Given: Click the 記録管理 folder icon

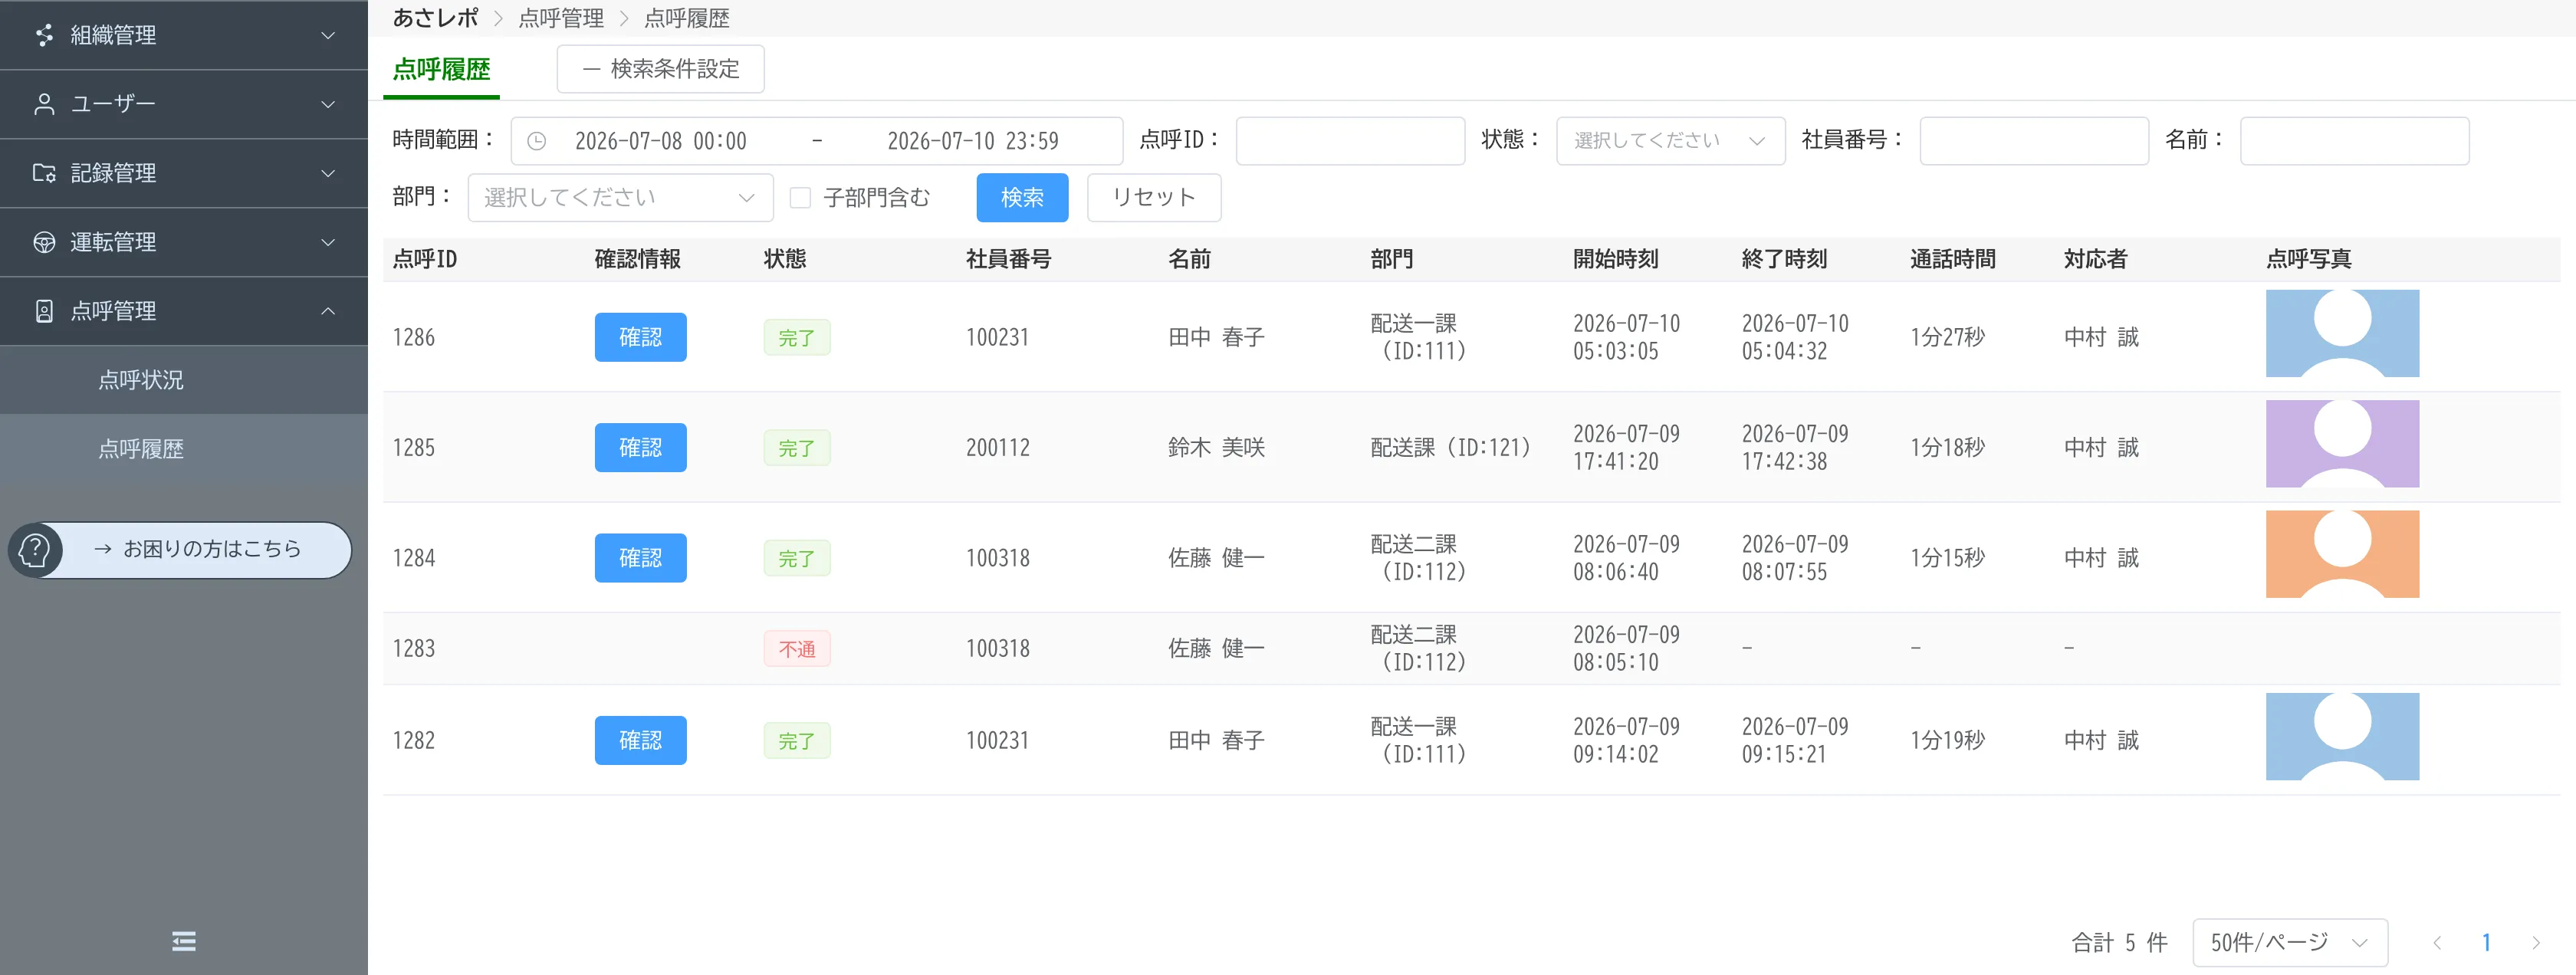Looking at the screenshot, I should click(x=44, y=173).
